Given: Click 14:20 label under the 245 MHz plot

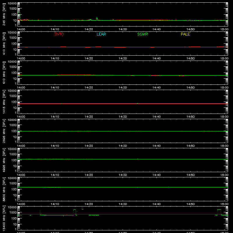Looking at the screenshot, I should tap(89, 29).
